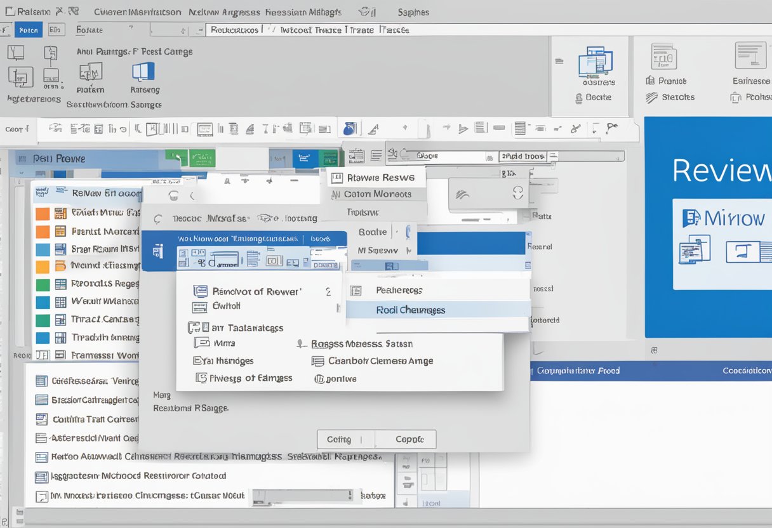Click the icon next to 'Pivesgs of Famgess'
772x528 pixels.
coord(201,378)
